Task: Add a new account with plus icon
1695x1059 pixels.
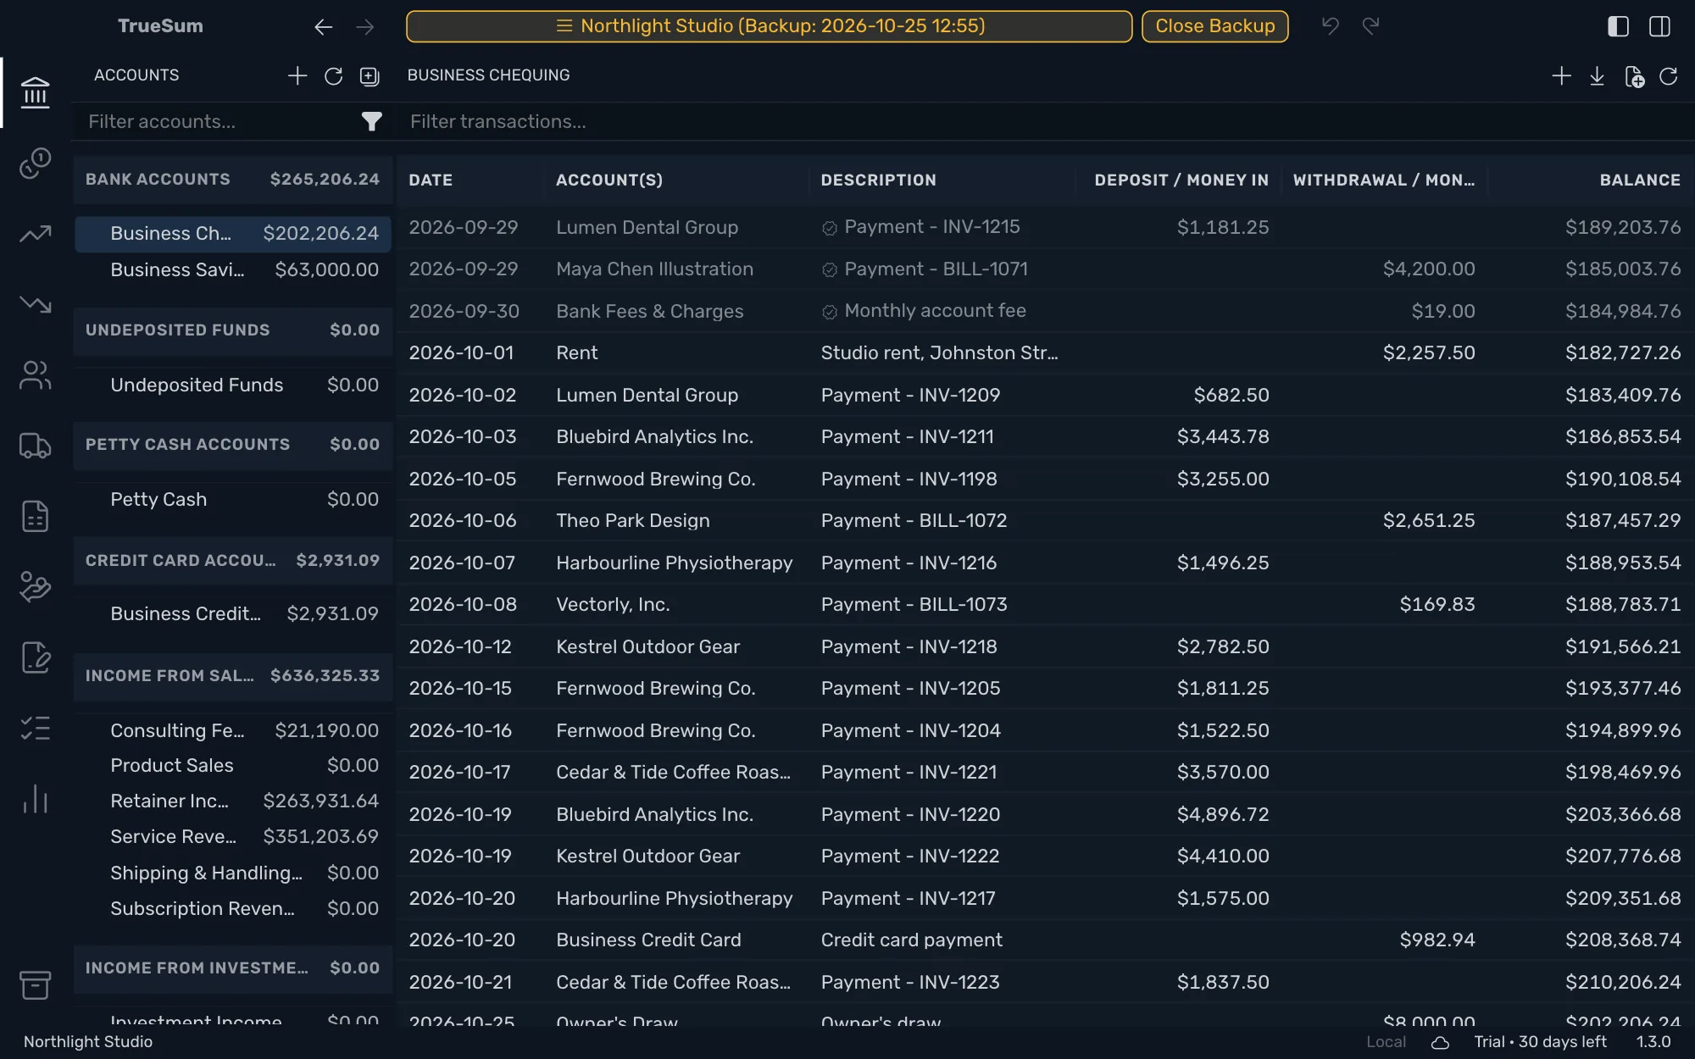Action: point(297,76)
